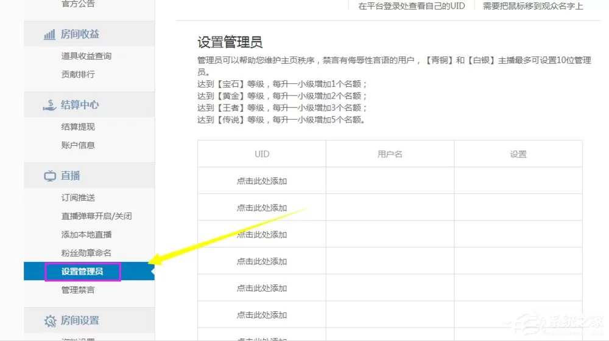Open the 贡献排行 page

pyautogui.click(x=78, y=74)
